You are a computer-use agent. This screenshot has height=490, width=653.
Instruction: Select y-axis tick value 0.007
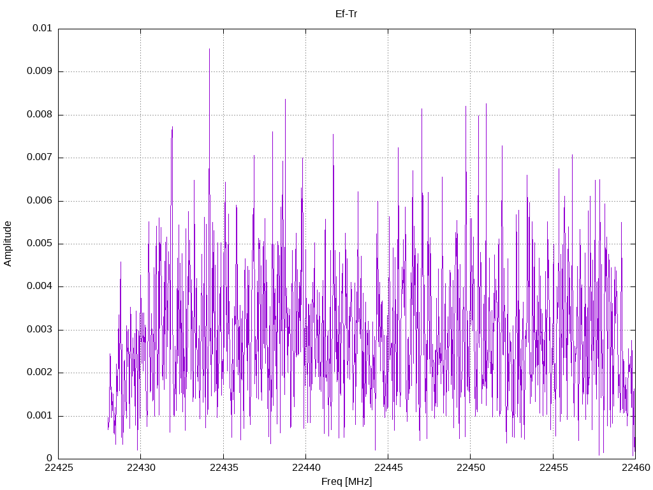point(40,157)
